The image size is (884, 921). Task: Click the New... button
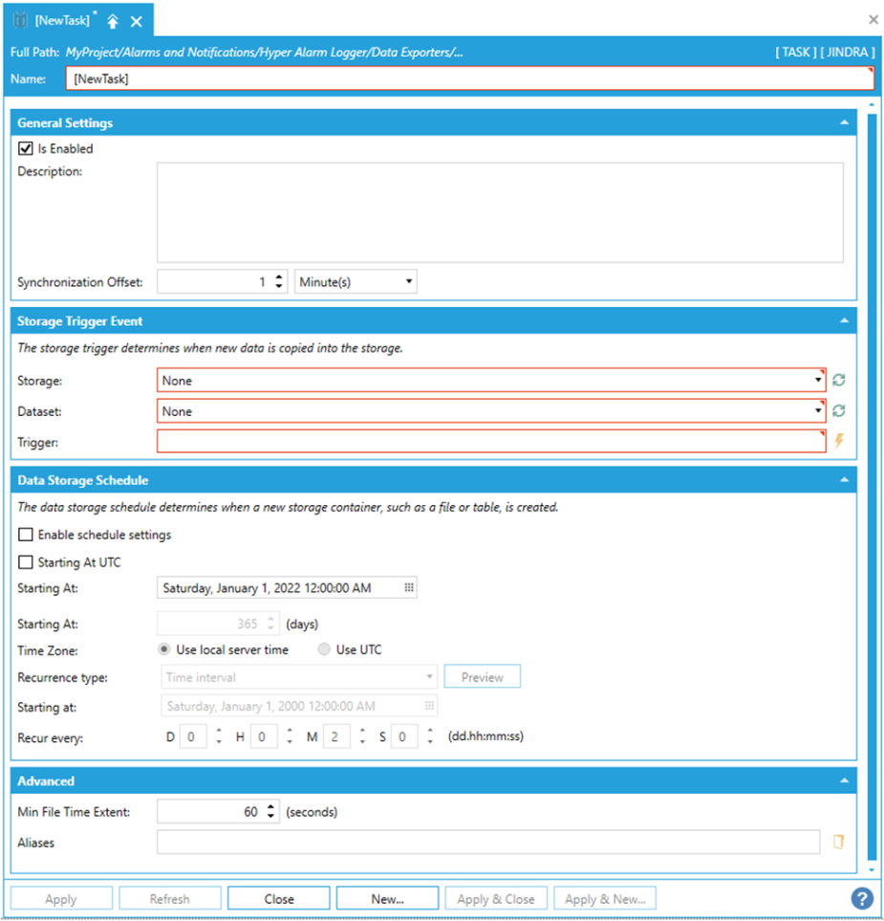387,899
